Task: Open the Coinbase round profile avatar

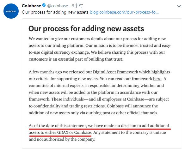Action: point(11,11)
